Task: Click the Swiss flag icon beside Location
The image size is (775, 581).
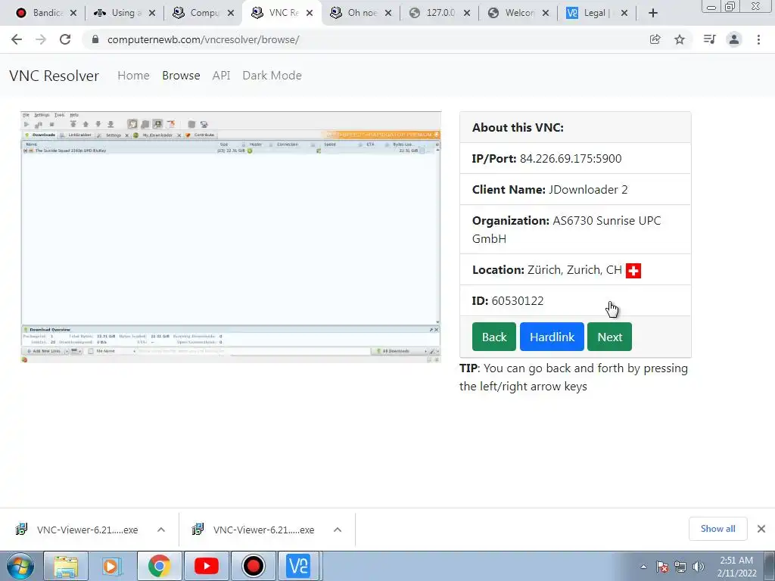Action: tap(633, 271)
